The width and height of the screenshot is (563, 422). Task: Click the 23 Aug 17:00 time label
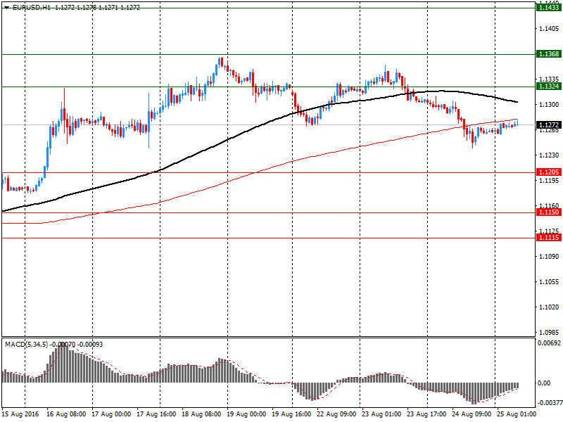pos(426,414)
